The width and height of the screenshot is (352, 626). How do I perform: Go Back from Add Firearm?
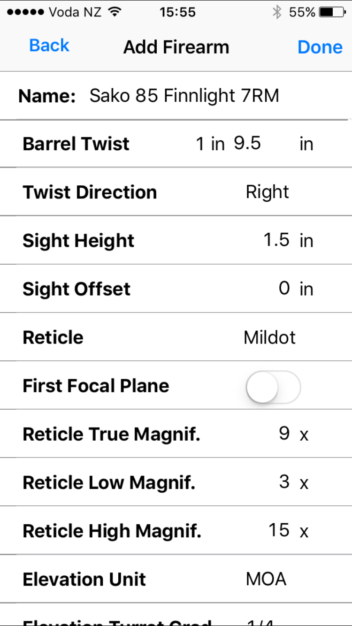tap(49, 46)
